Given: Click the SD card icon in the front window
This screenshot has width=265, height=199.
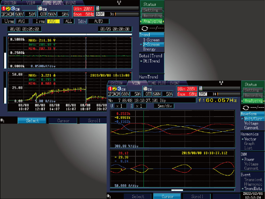Looking at the screenshot, I should [x=201, y=88].
